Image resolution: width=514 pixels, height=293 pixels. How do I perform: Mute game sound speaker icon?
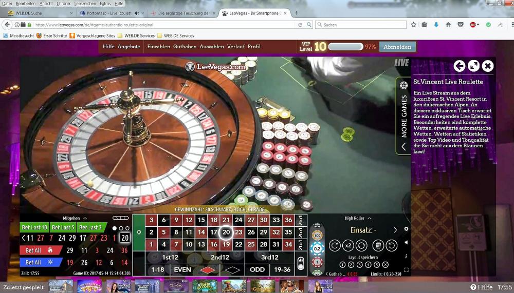[406, 243]
